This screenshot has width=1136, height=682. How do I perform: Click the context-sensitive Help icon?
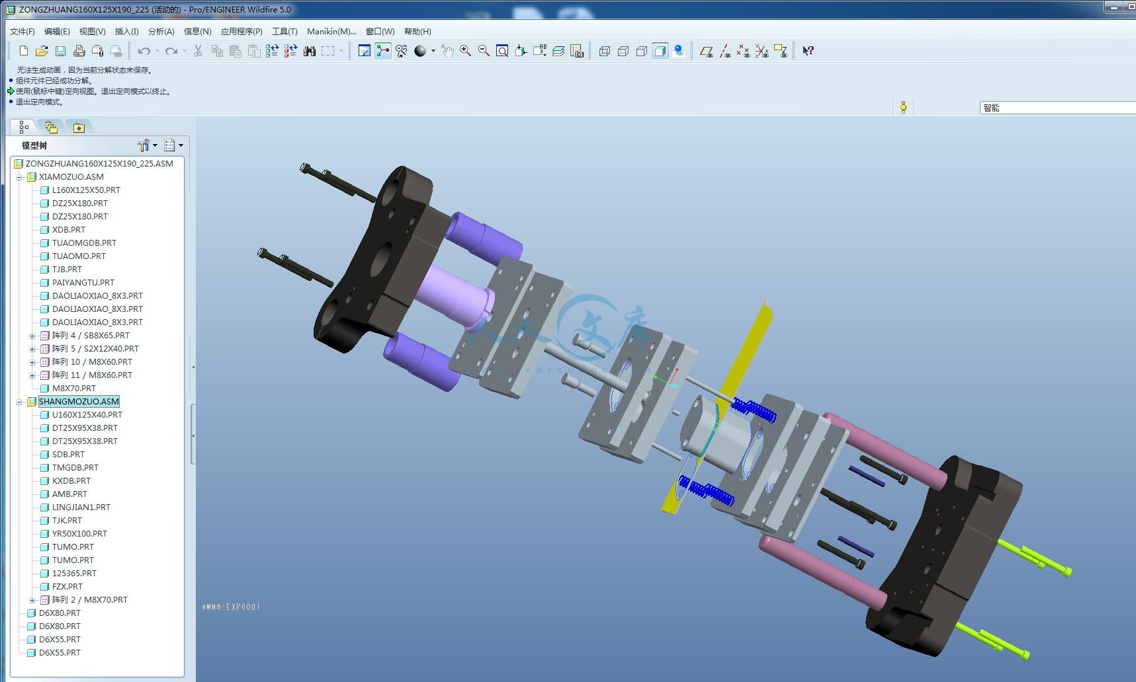[808, 51]
